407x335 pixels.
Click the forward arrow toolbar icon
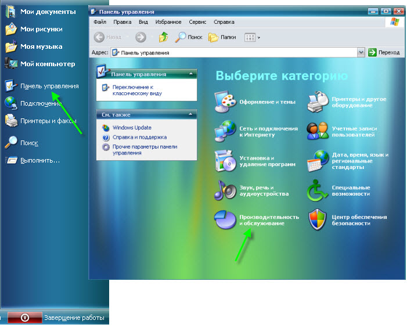[141, 37]
